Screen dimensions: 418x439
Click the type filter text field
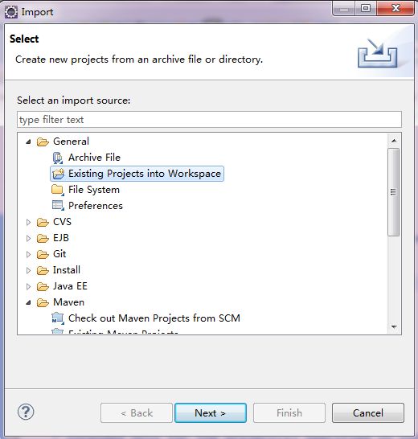point(209,120)
